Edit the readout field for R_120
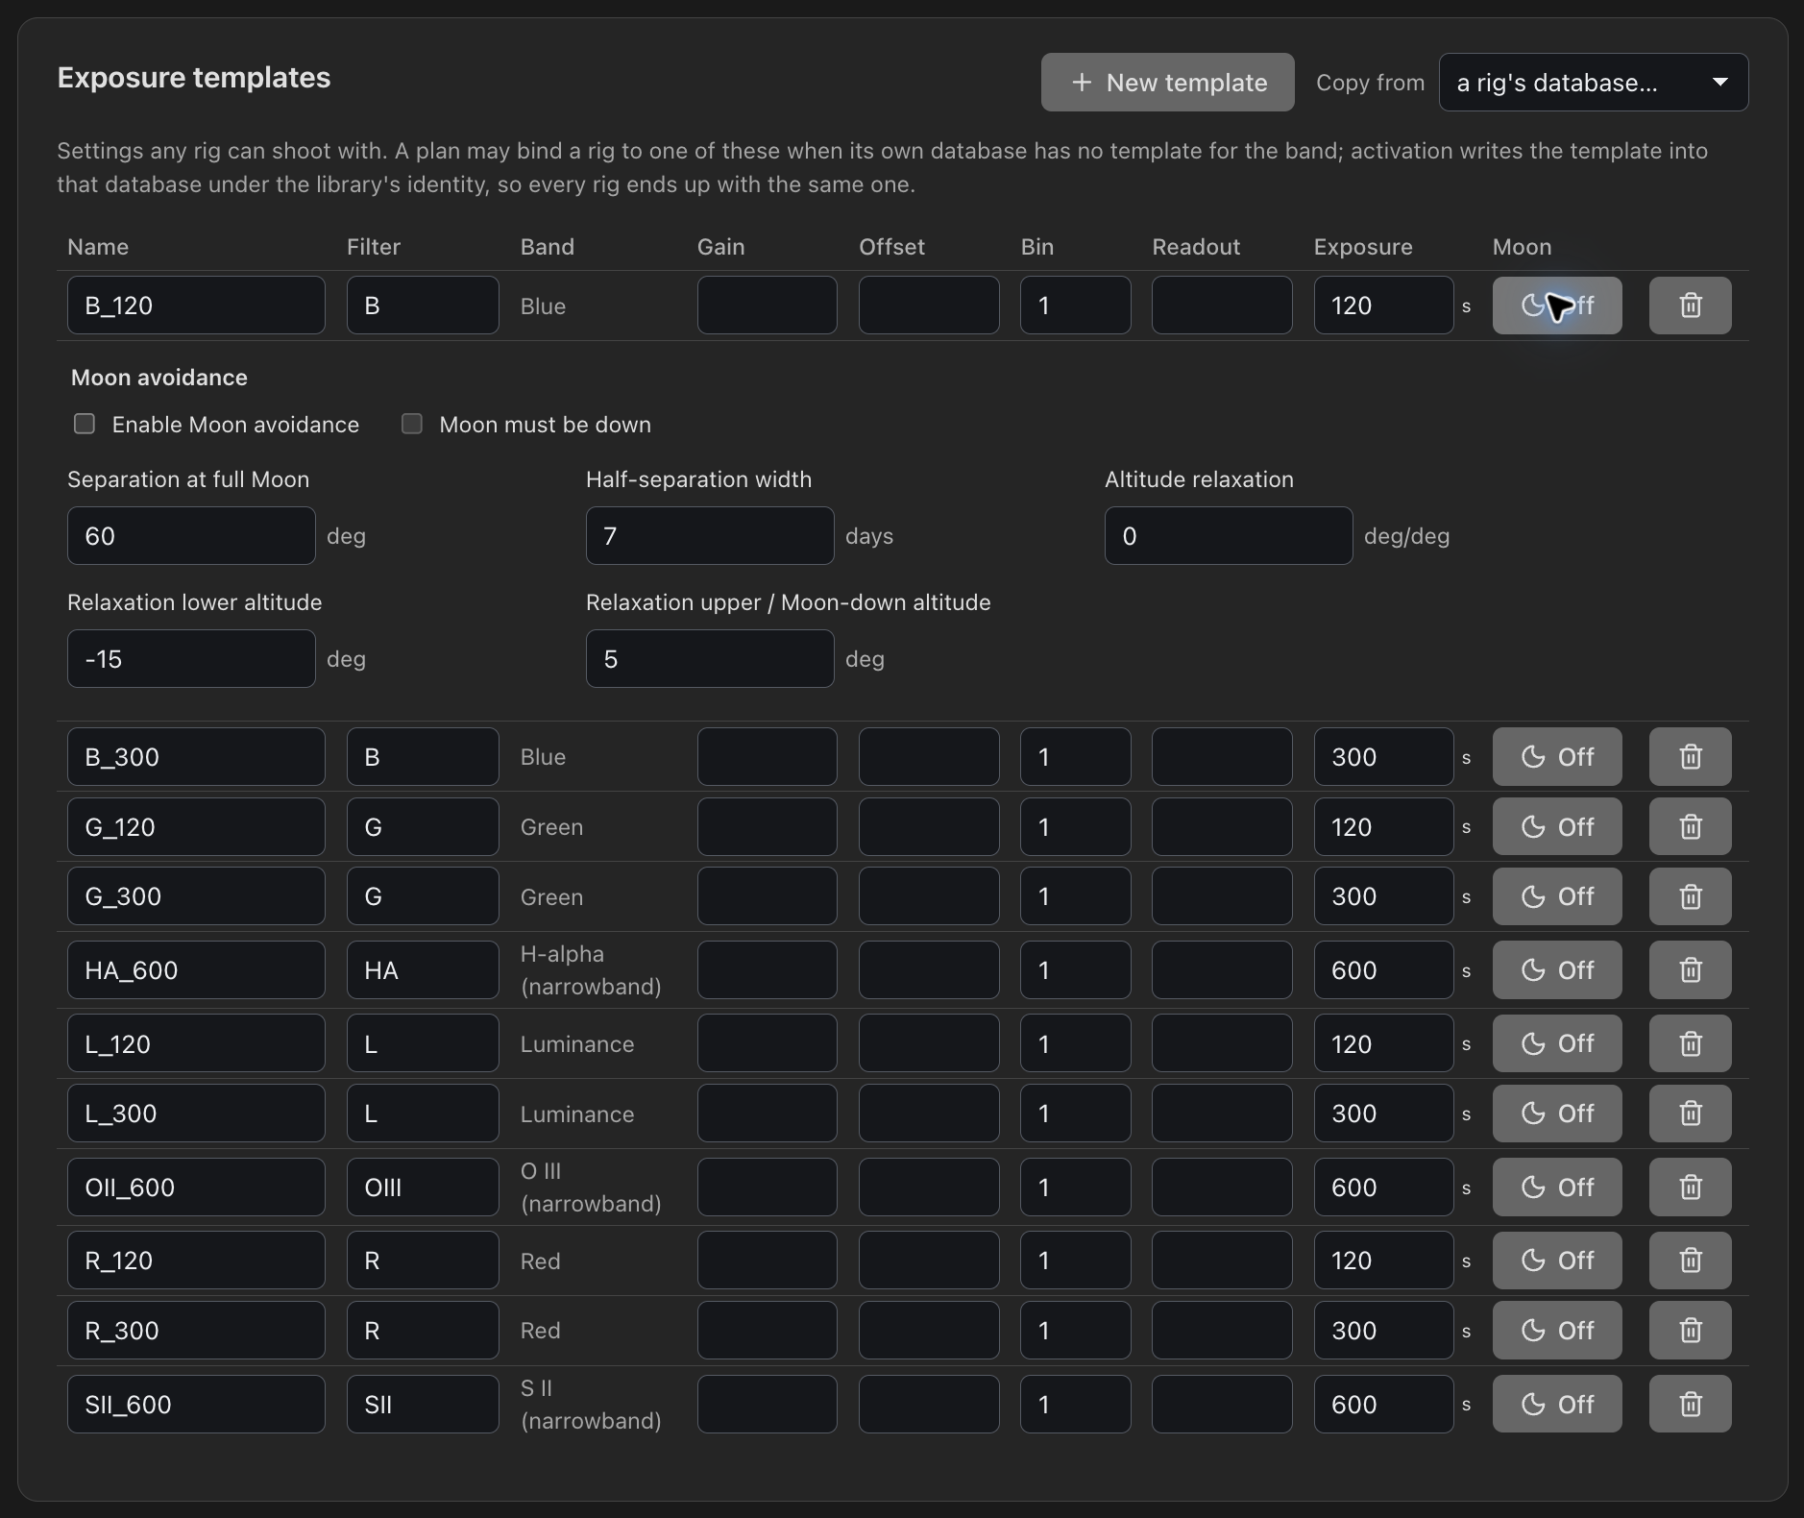 [x=1222, y=1261]
